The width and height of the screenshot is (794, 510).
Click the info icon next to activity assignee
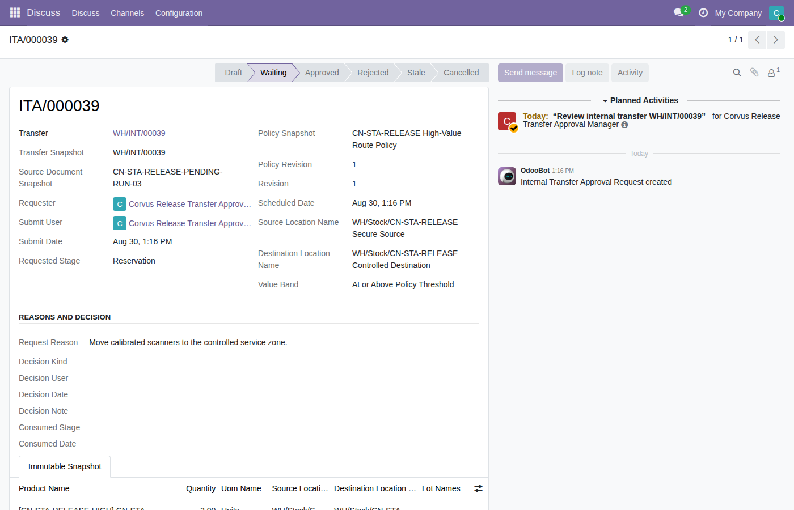click(x=624, y=125)
